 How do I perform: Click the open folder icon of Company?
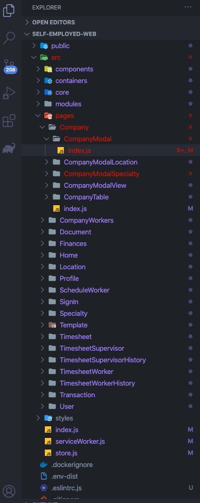tap(52, 127)
